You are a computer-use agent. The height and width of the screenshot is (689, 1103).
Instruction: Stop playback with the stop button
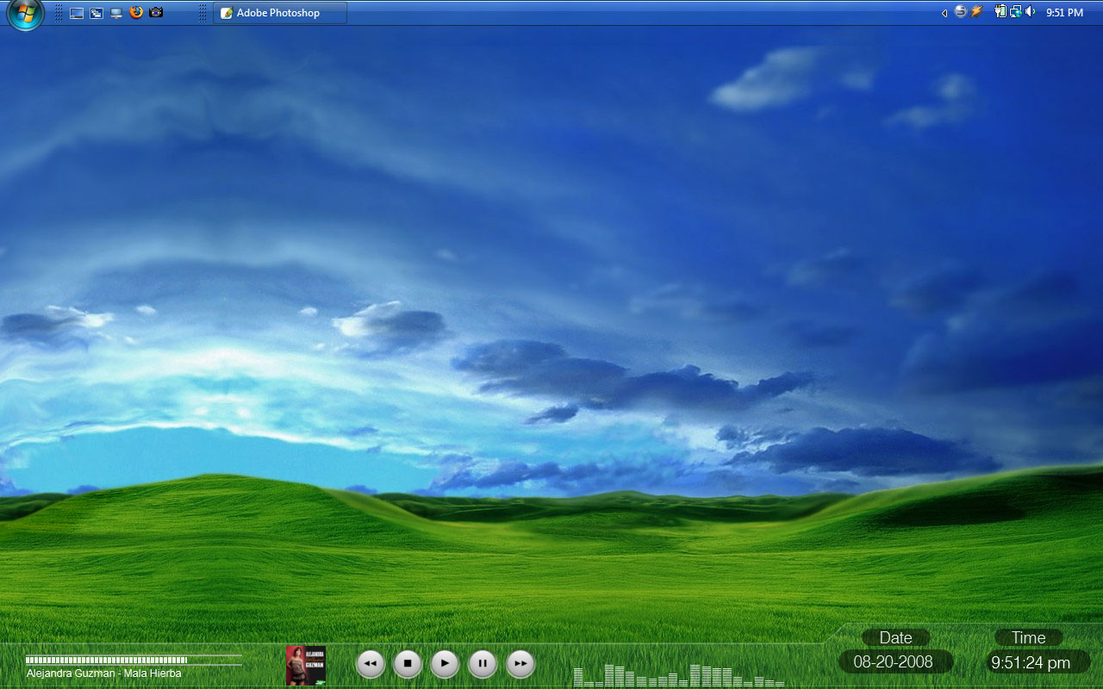tap(408, 664)
